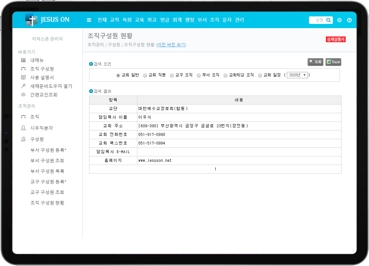Viewport: 369px width, 266px height.
Task: Select the 교회 직분 radio button
Action: point(145,75)
